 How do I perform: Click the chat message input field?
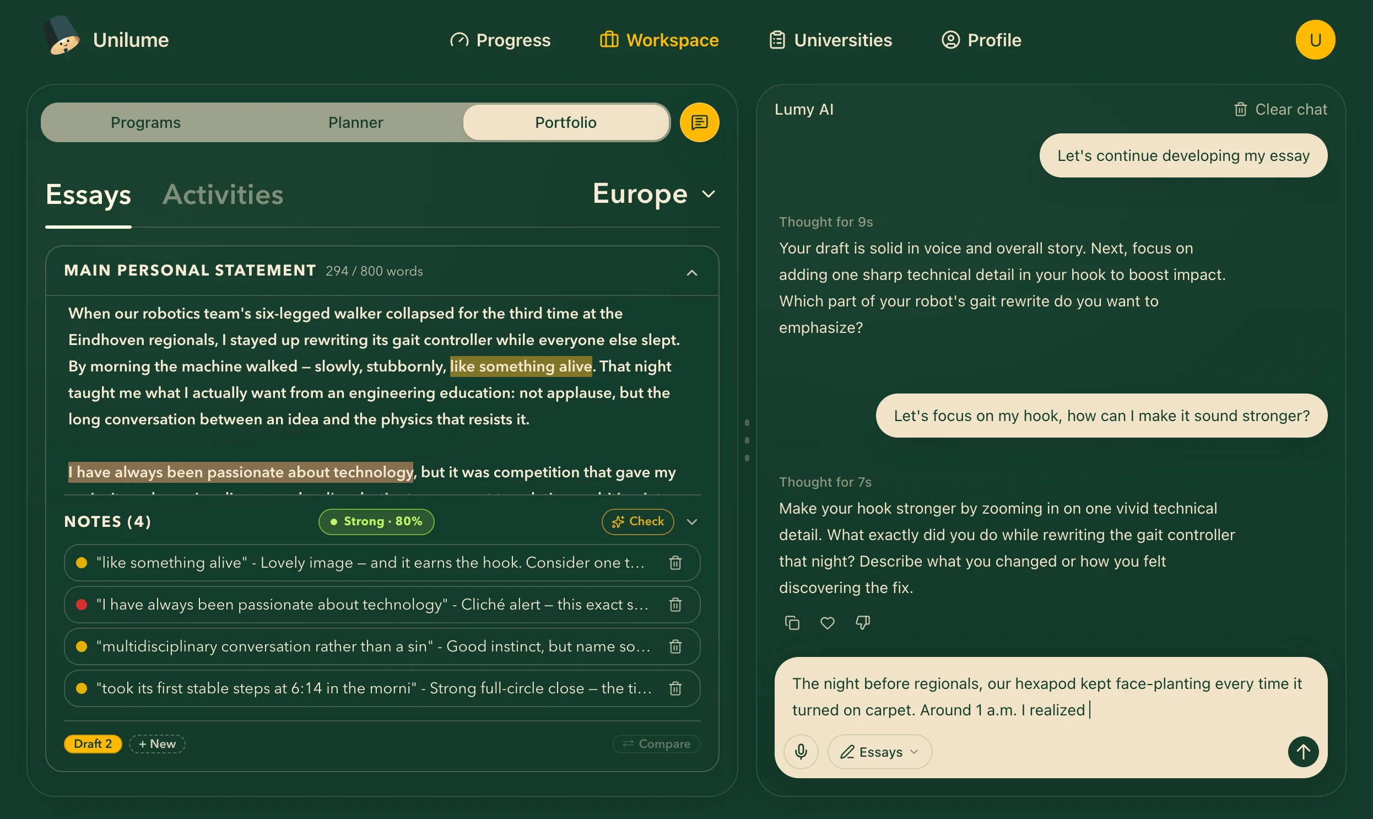click(x=1050, y=697)
